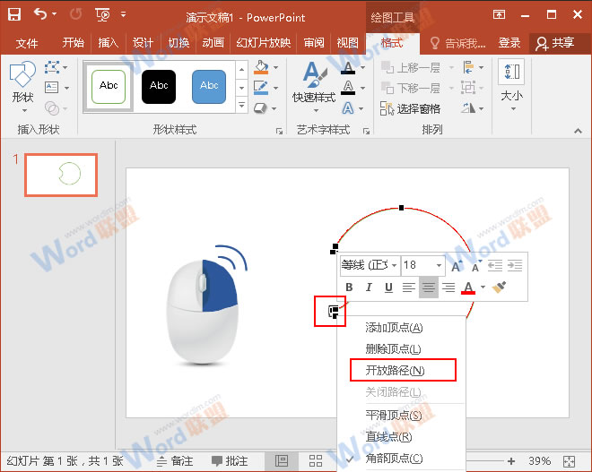Toggle Bold in the mini toolbar
This screenshot has width=592, height=472.
[x=350, y=287]
